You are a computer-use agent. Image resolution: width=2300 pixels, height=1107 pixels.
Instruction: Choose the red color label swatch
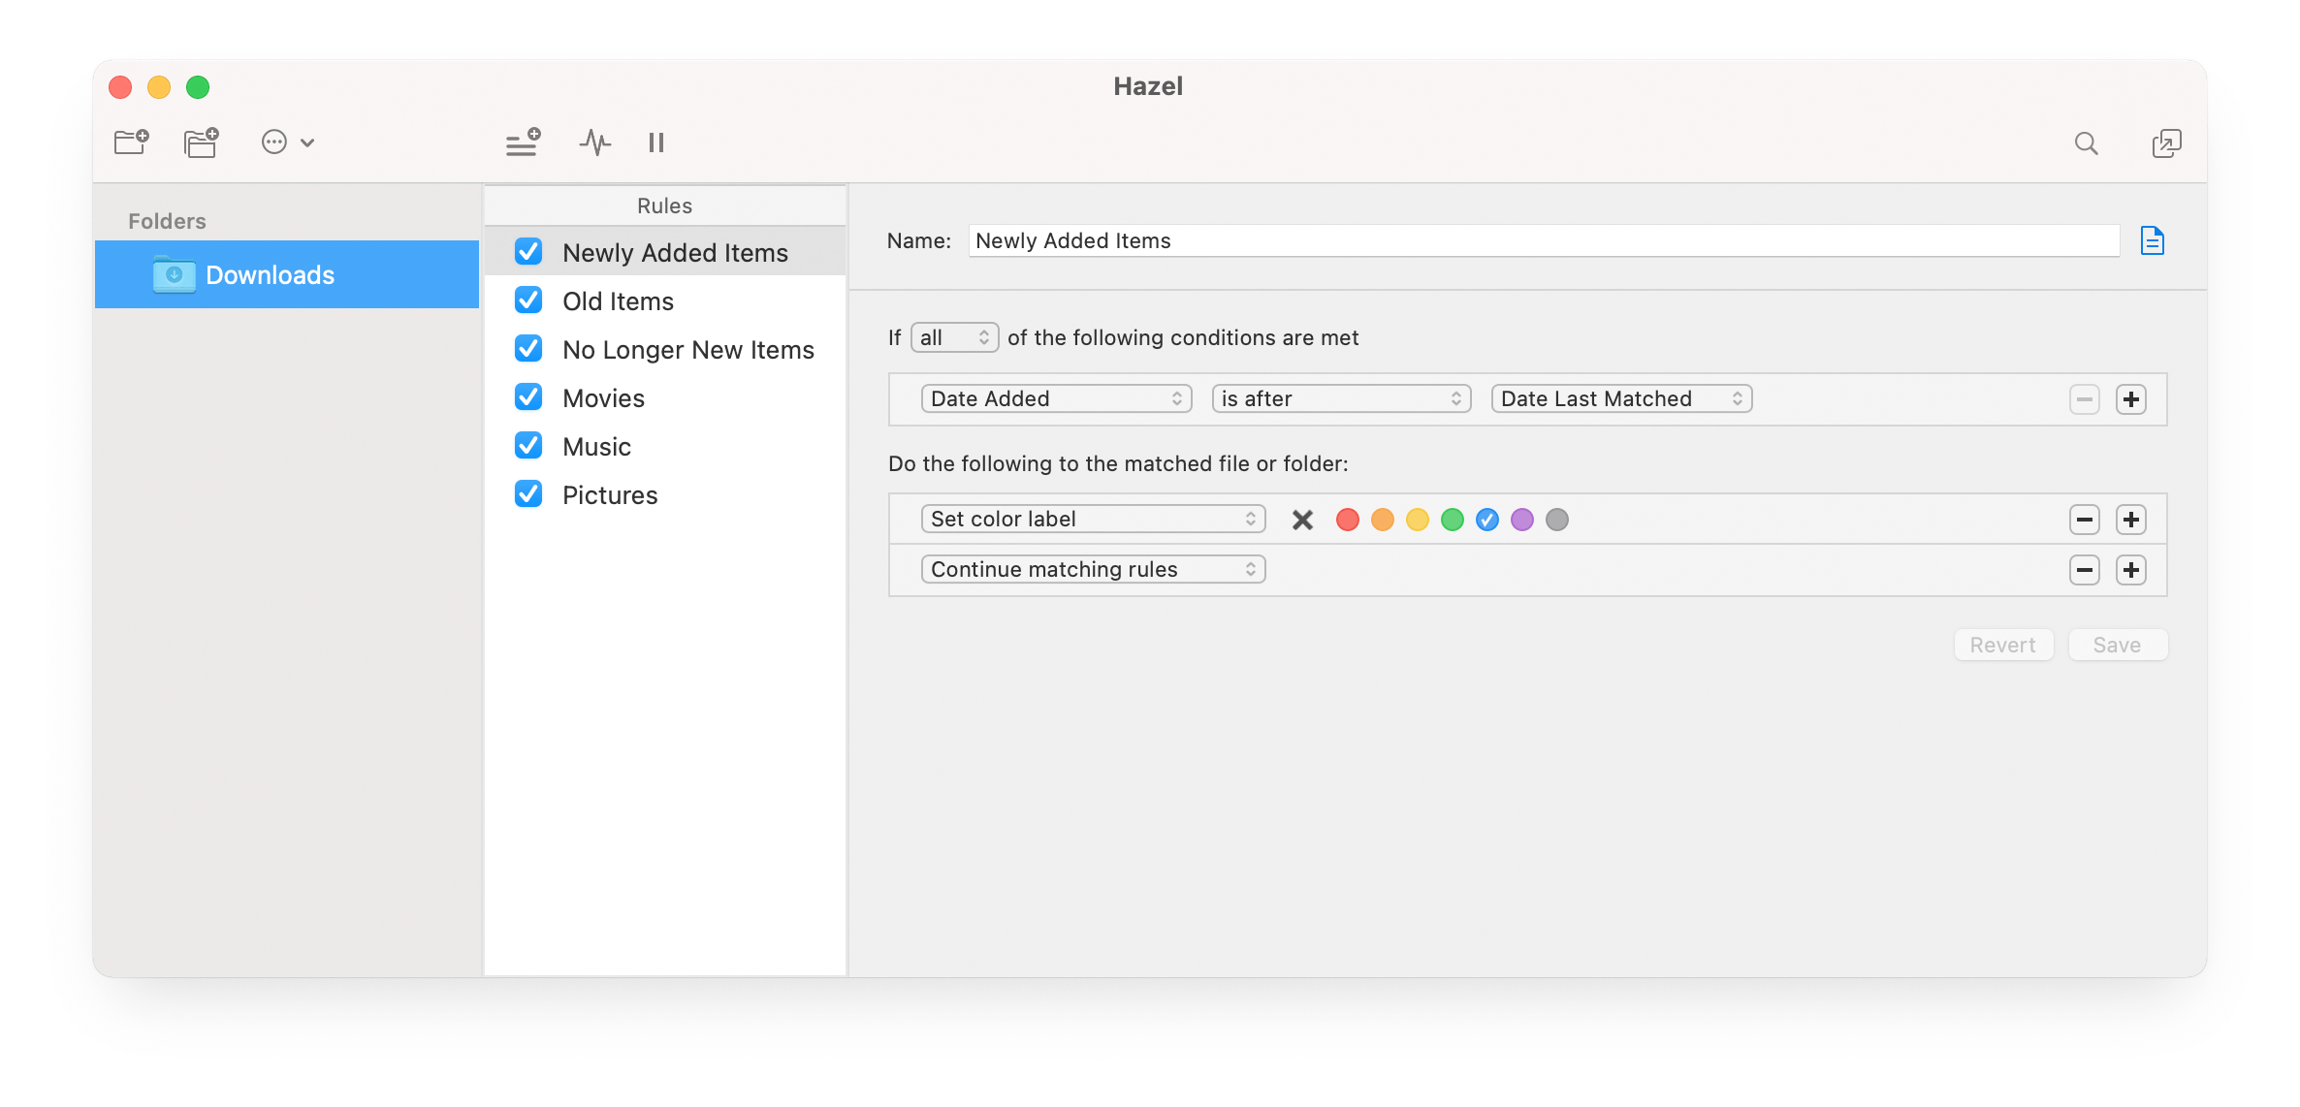(x=1347, y=520)
